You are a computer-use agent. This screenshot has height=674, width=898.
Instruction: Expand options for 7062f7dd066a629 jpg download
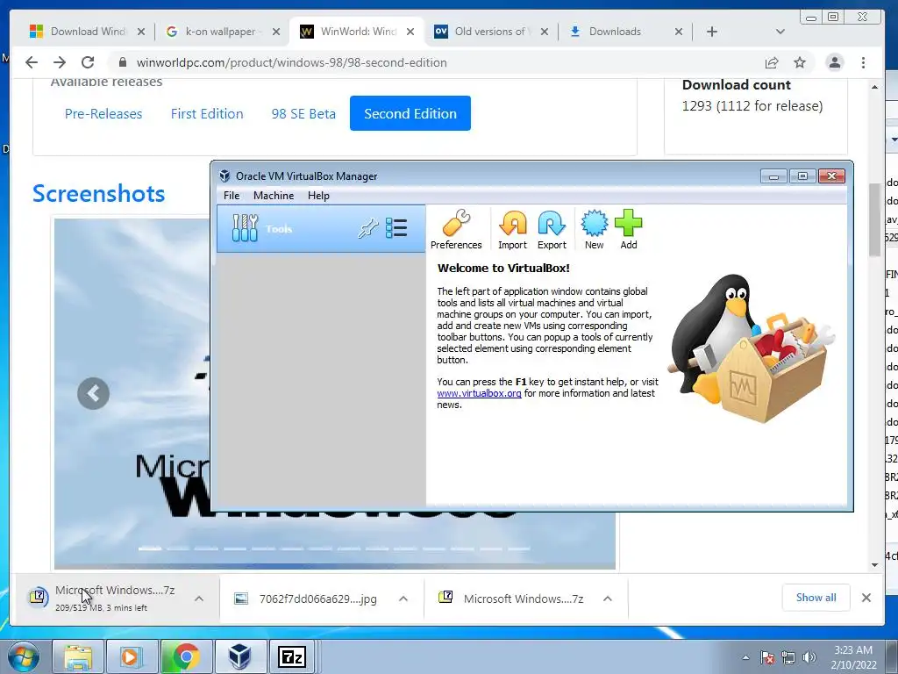[403, 599]
